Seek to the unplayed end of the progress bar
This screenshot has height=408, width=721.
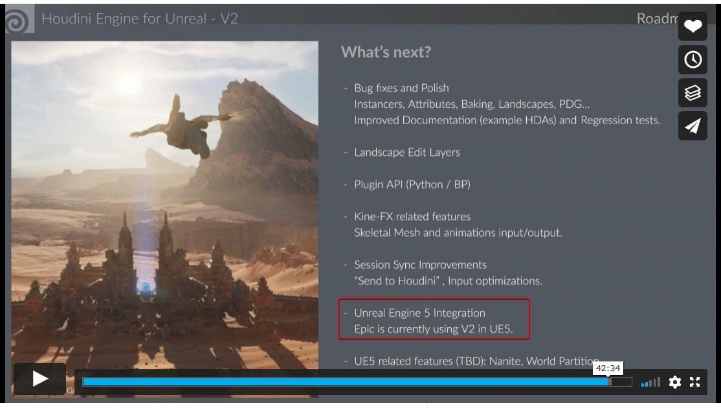(x=621, y=381)
